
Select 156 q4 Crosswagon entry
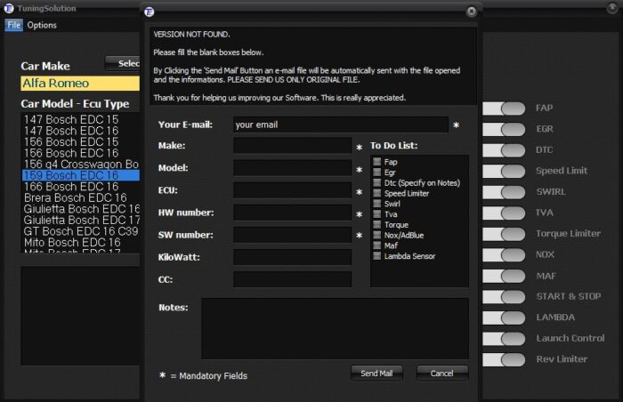81,164
